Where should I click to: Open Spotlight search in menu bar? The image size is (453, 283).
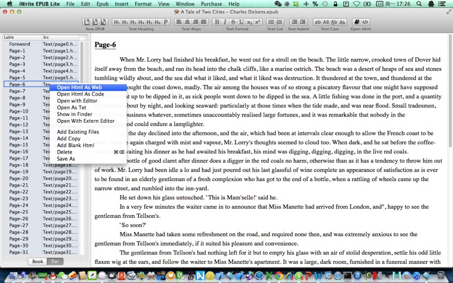(419, 4)
